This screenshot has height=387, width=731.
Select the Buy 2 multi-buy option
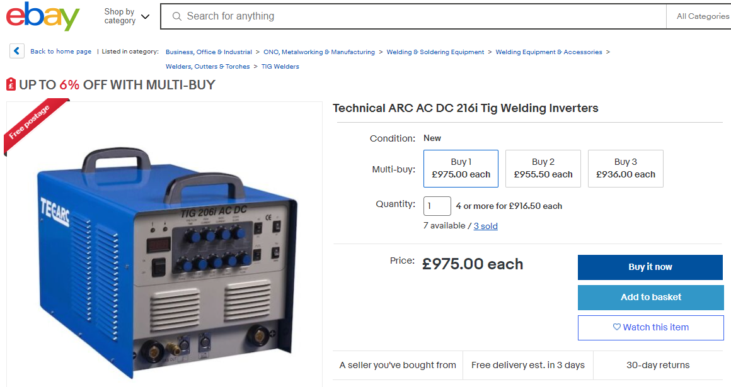pos(543,168)
